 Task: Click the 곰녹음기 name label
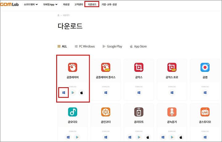pyautogui.click(x=172, y=122)
